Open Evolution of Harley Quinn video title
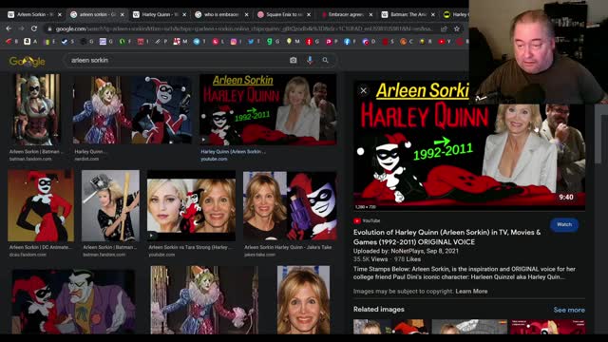The height and width of the screenshot is (342, 608). click(x=446, y=237)
